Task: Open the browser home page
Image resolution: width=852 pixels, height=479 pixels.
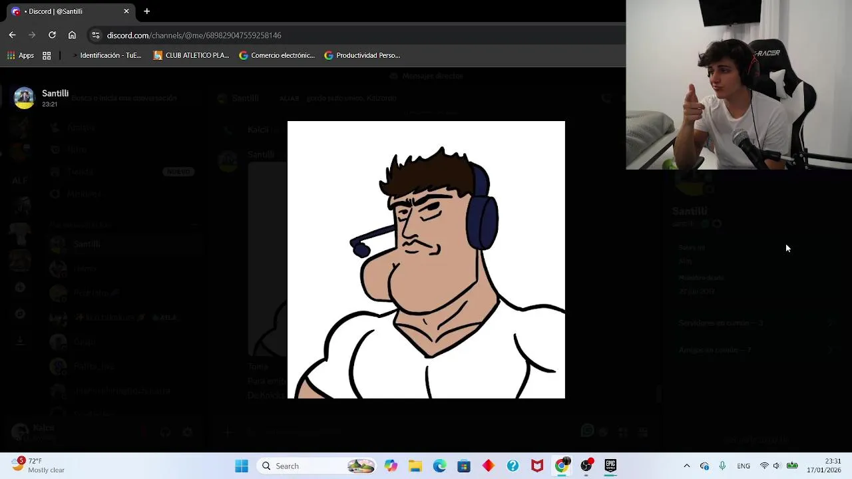Action: coord(72,35)
